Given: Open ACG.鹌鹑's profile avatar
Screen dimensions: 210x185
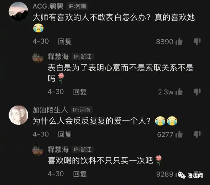Looking at the screenshot, I should tap(19, 12).
